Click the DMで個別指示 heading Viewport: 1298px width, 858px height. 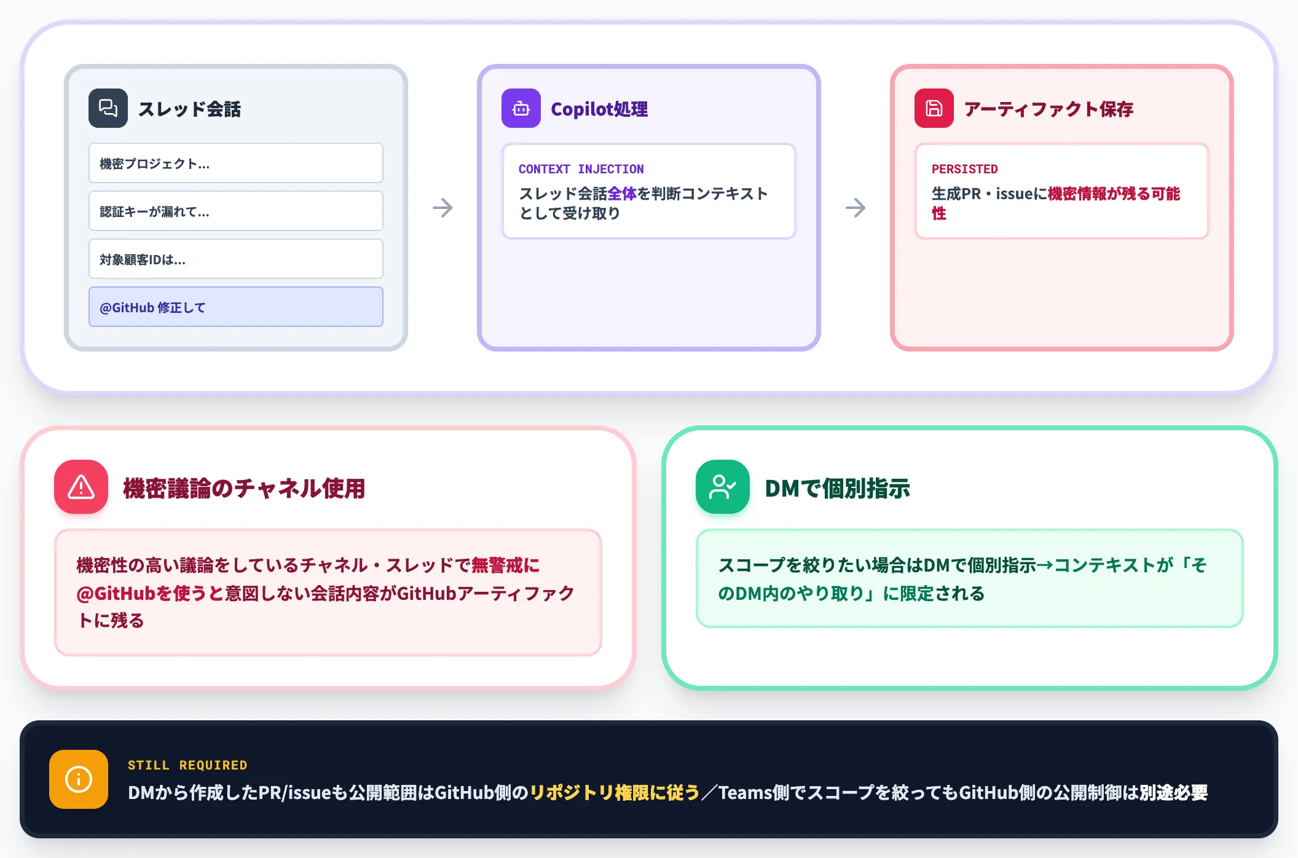point(837,488)
